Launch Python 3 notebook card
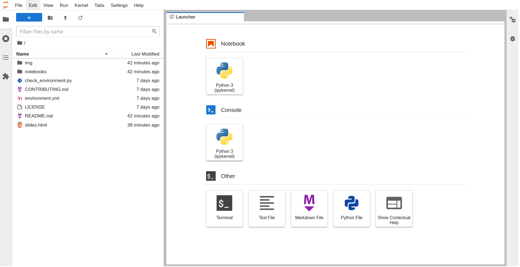Screen dimensions: 520x267 (224, 76)
